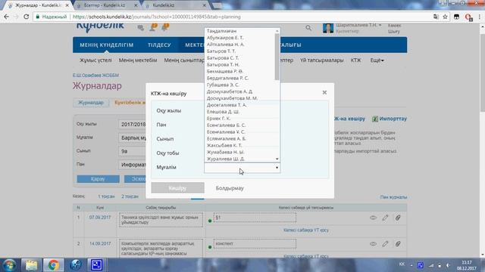Click the KK language indicator in tray
The height and width of the screenshot is (272, 485).
[402, 264]
